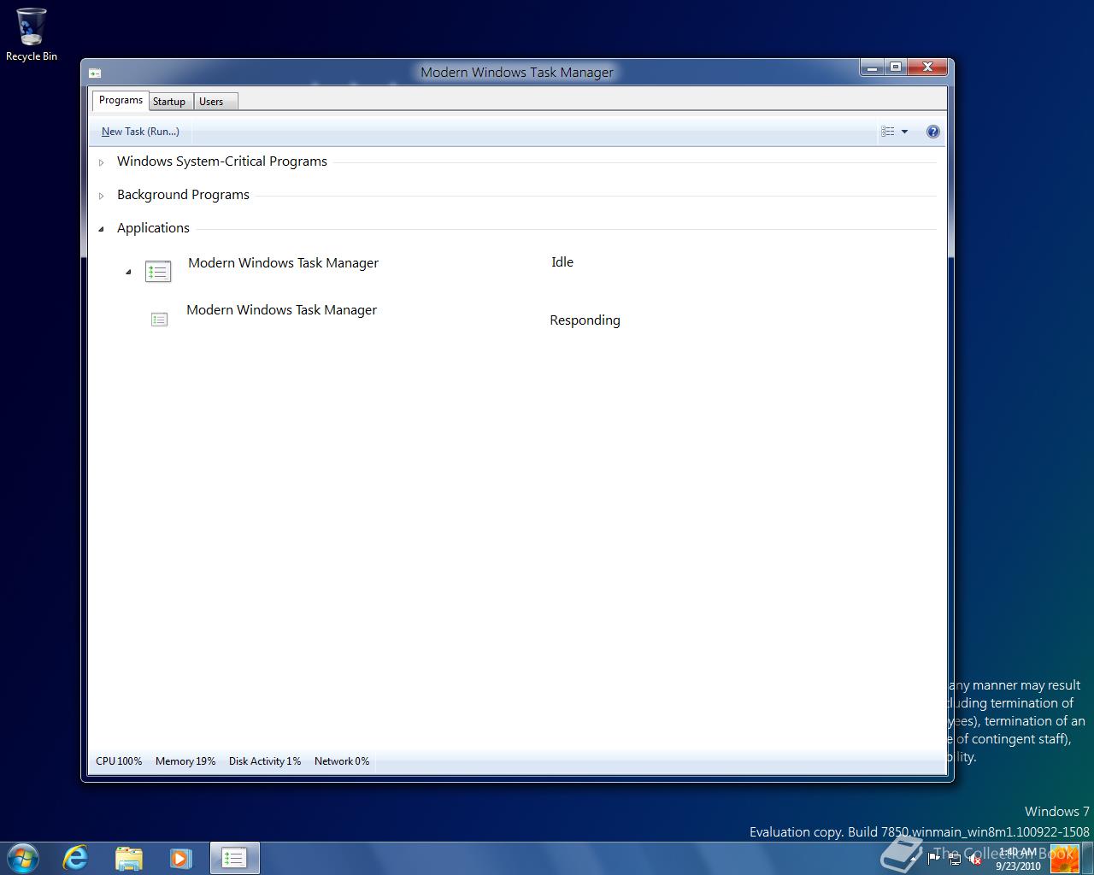Viewport: 1094px width, 875px height.
Task: Click the Applications heading text
Action: 153,228
